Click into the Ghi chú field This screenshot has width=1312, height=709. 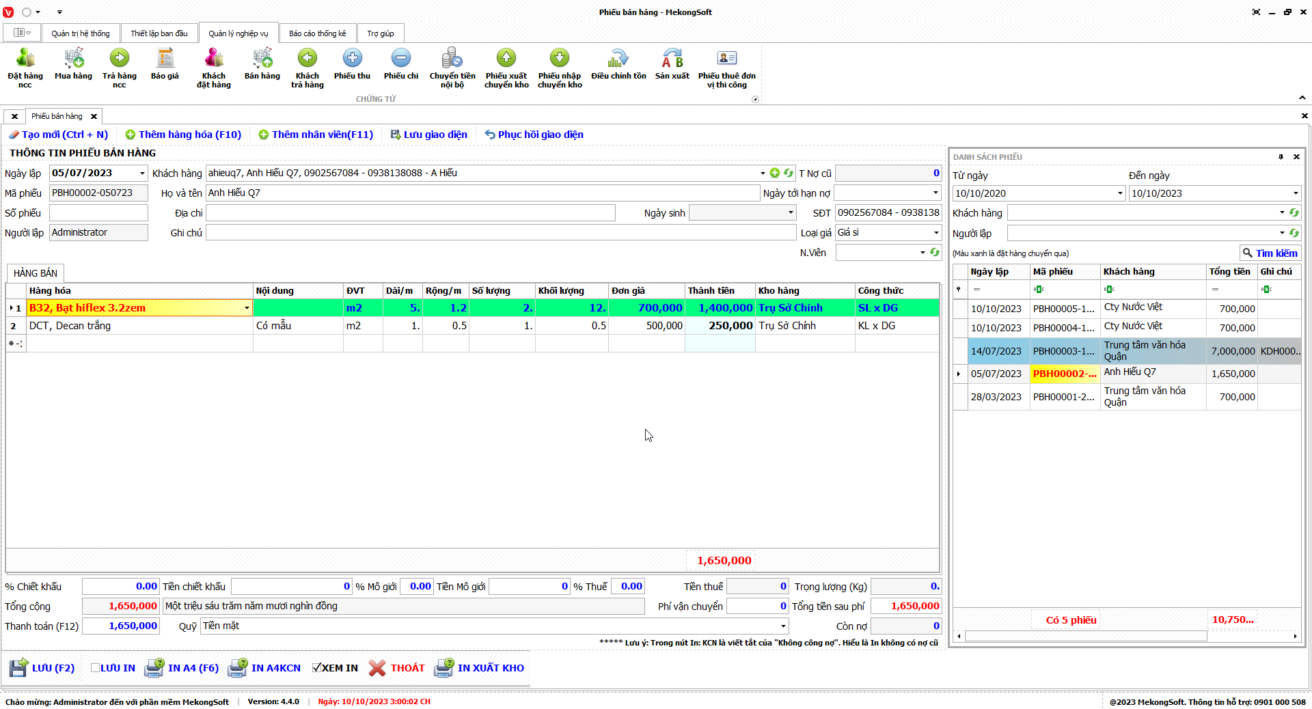(500, 233)
